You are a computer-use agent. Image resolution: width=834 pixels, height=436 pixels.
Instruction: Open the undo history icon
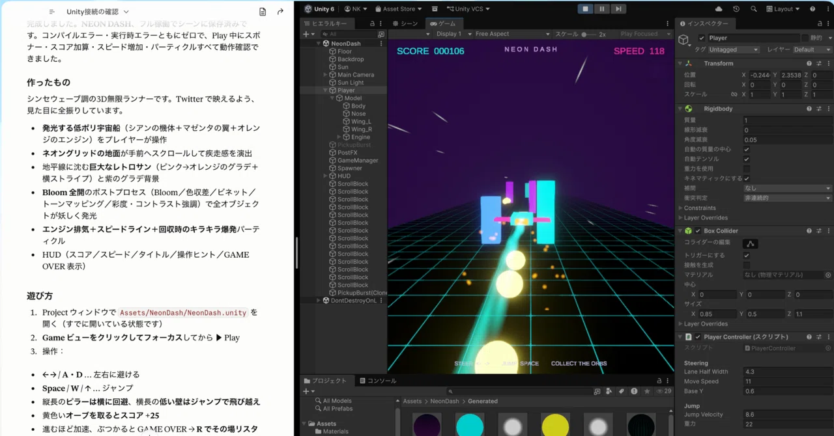click(x=736, y=9)
